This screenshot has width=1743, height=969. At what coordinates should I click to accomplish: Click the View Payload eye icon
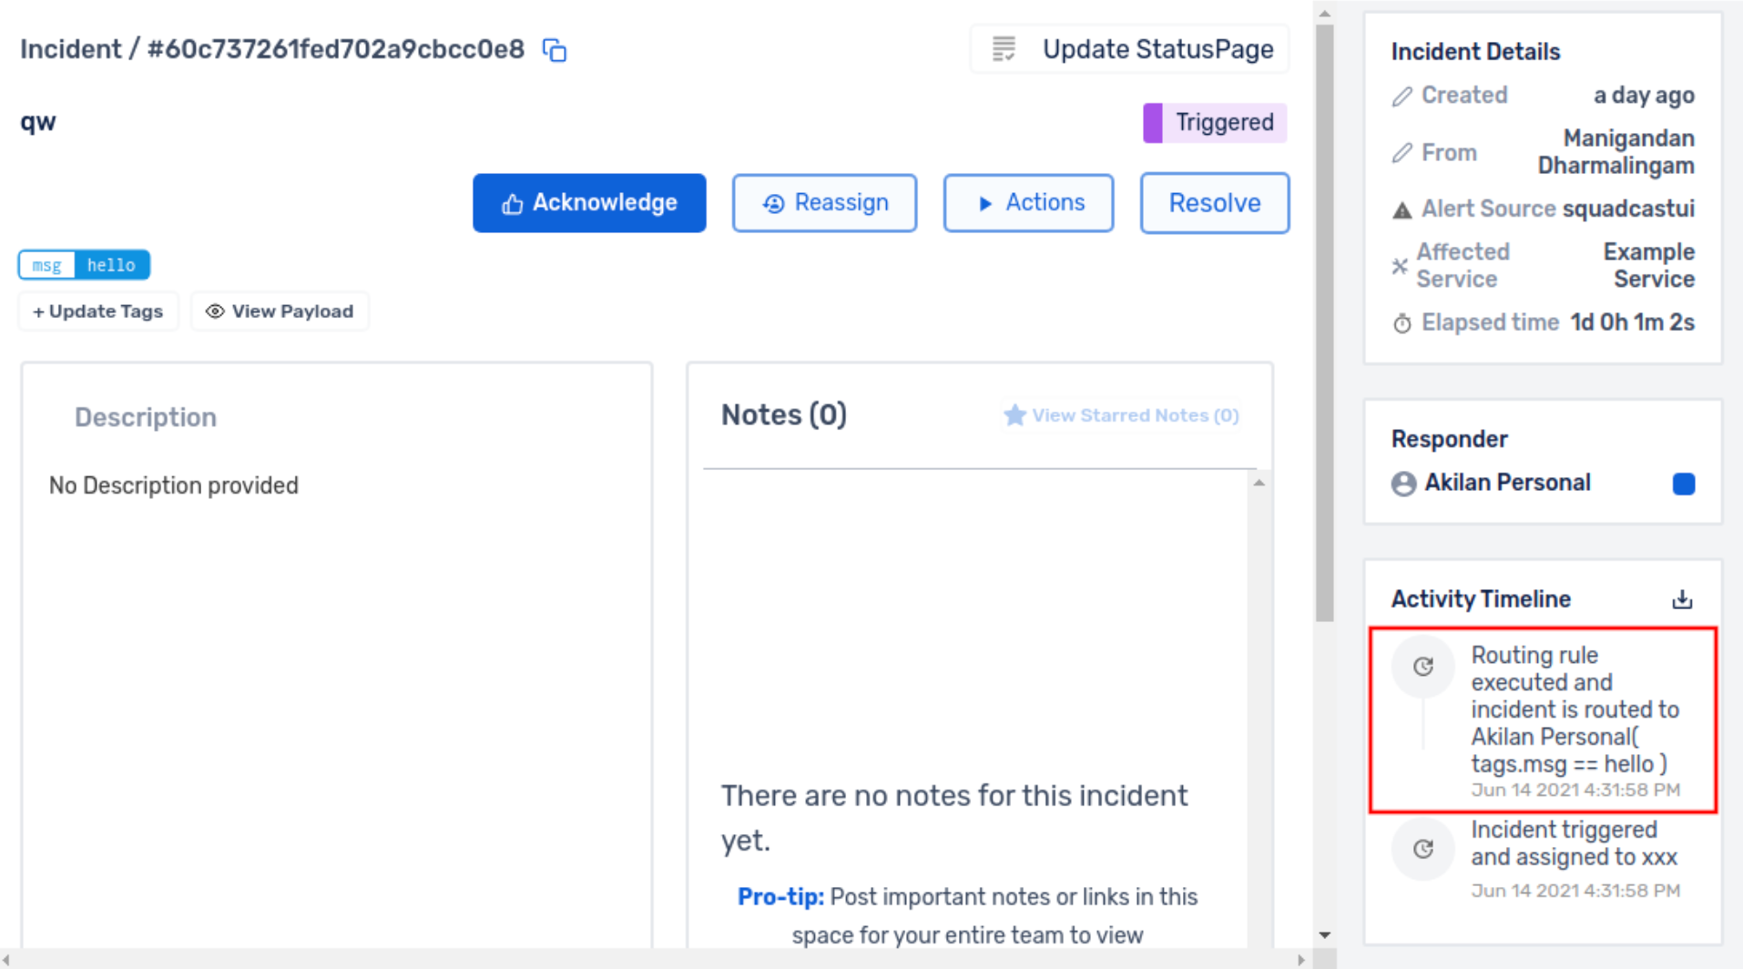[215, 311]
